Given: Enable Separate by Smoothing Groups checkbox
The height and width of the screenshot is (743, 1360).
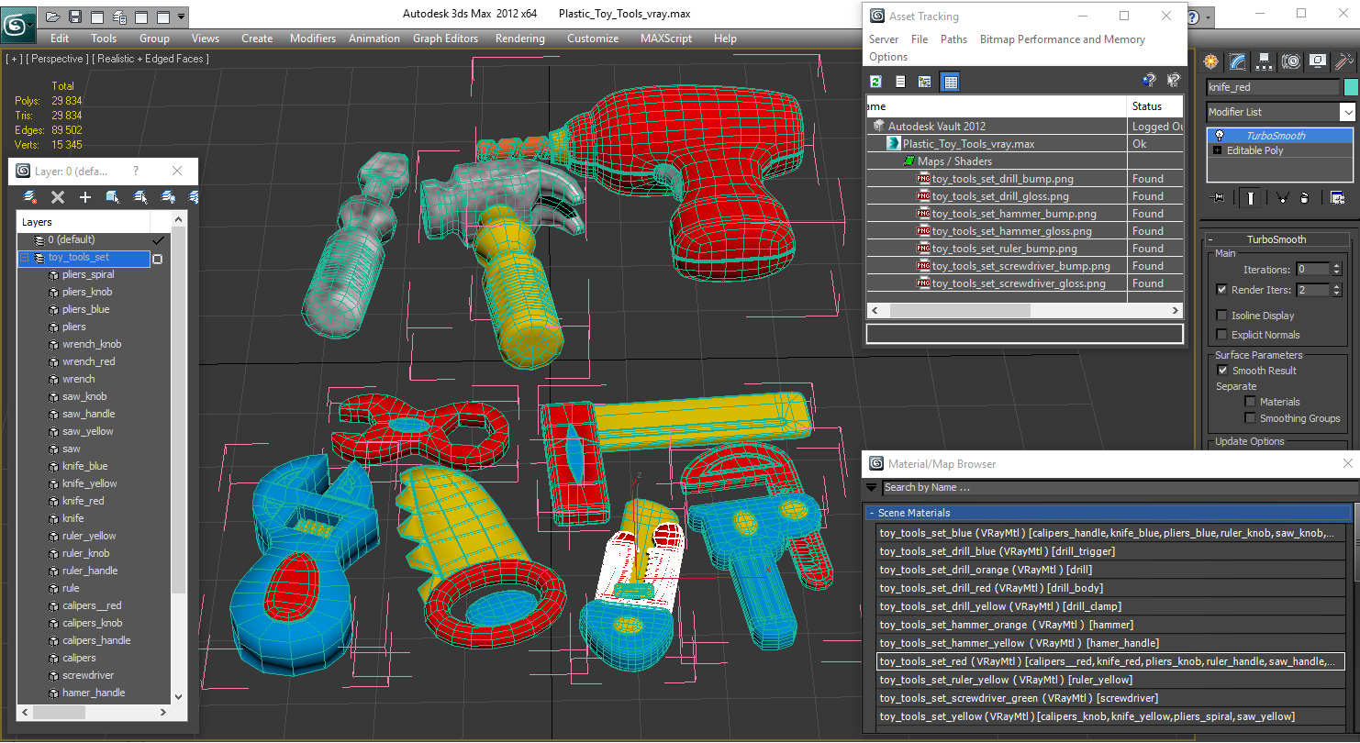Looking at the screenshot, I should click(1250, 418).
